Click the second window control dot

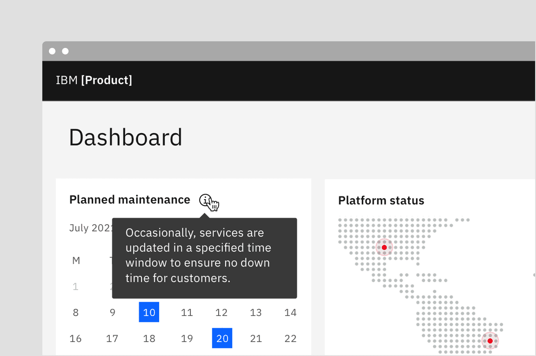pyautogui.click(x=65, y=51)
